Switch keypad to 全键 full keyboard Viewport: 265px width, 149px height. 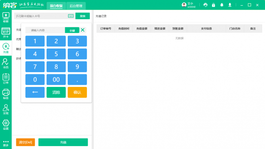pos(72,30)
